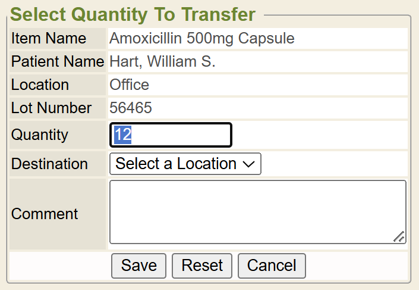Click inside the Comment text area
Image resolution: width=419 pixels, height=290 pixels.
tap(257, 212)
